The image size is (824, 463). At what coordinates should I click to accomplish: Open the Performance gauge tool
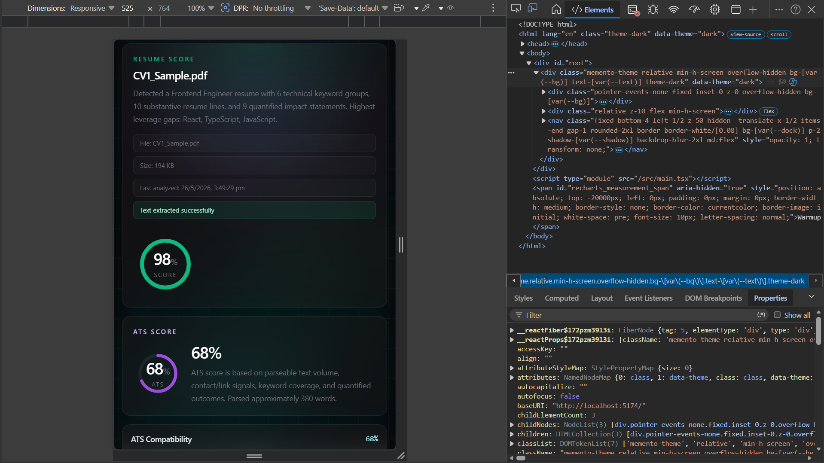click(x=694, y=9)
